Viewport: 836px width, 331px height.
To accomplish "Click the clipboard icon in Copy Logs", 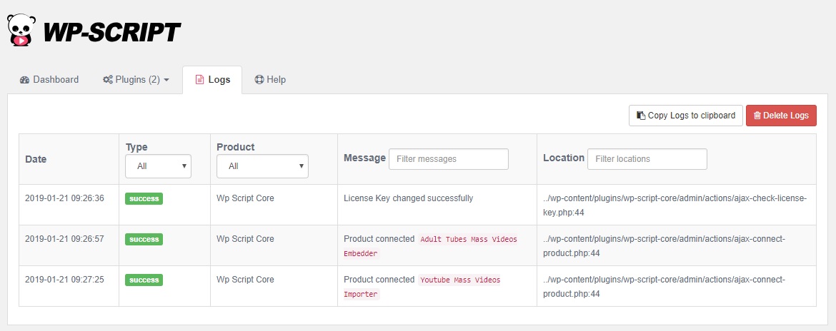I will [641, 116].
